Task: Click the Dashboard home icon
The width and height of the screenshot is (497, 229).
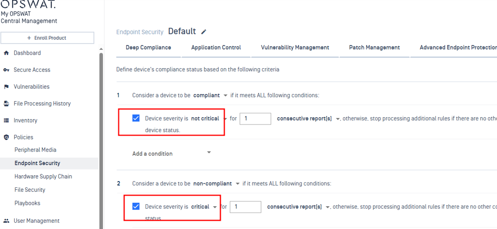Action: point(6,53)
